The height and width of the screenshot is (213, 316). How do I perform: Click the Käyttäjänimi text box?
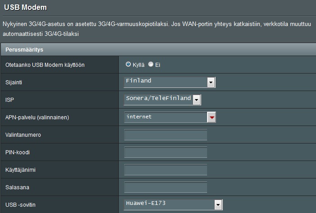(x=165, y=170)
